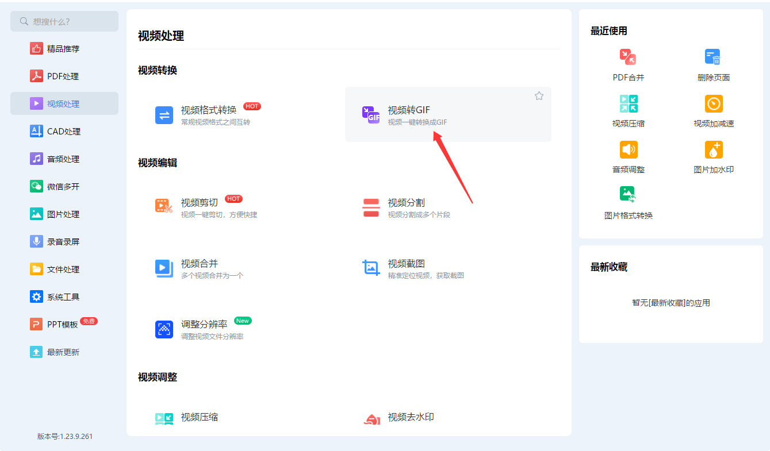View 最新更新 in sidebar
This screenshot has height=451, width=770.
[64, 352]
